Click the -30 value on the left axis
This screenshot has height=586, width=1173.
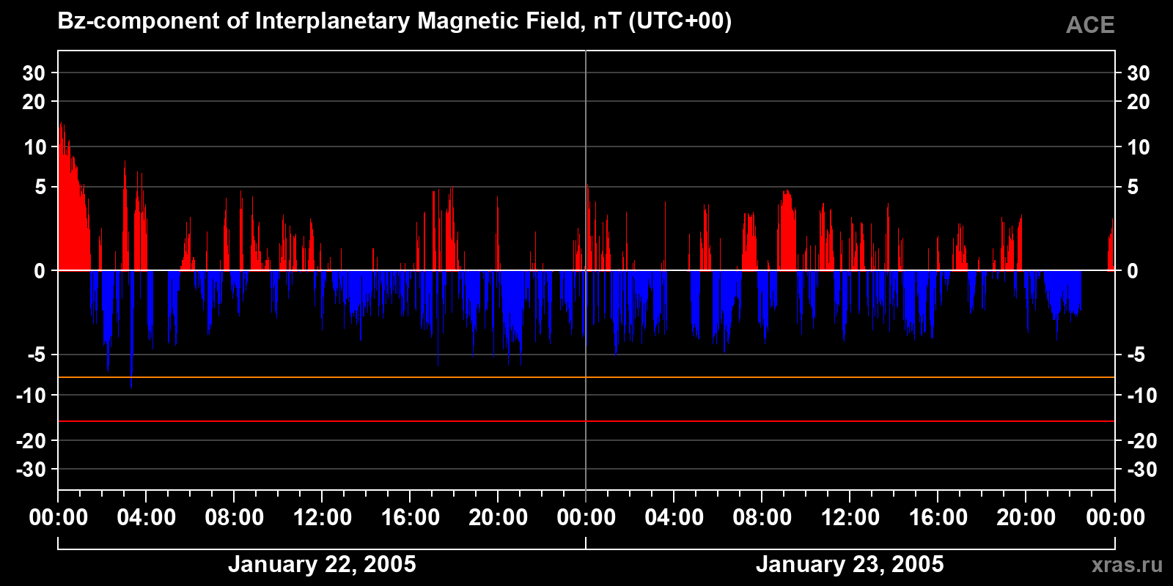(x=32, y=470)
